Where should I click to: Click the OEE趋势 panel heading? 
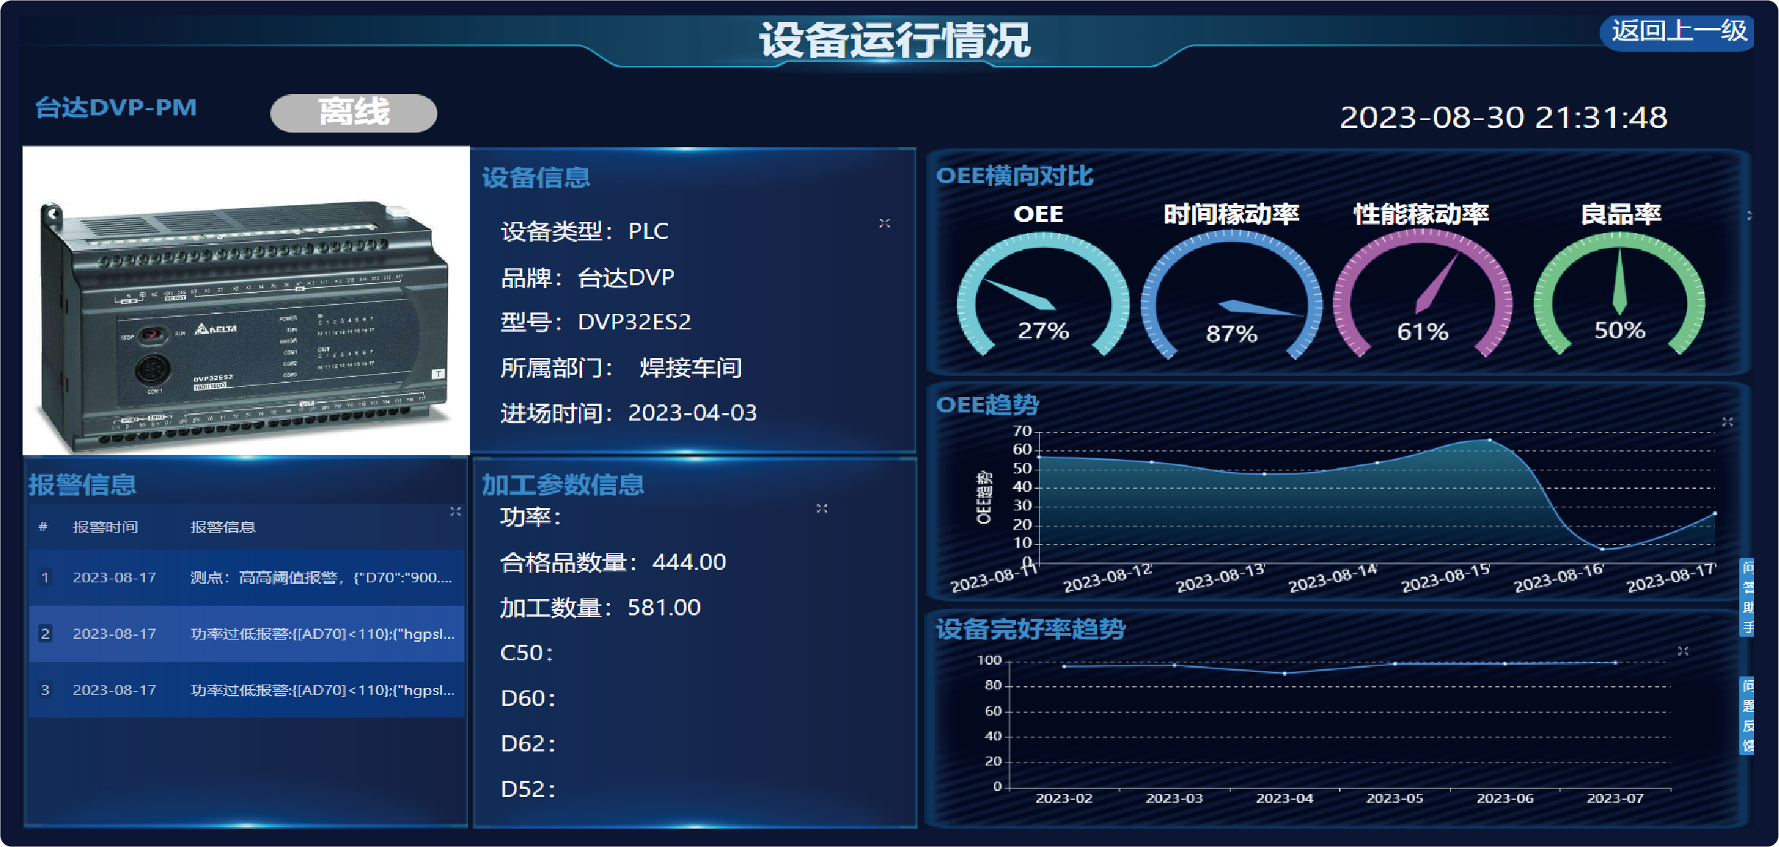[x=987, y=405]
